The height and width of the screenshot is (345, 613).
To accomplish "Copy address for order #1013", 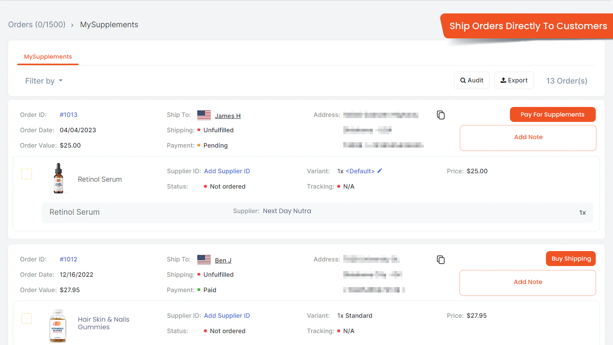I will [x=441, y=115].
